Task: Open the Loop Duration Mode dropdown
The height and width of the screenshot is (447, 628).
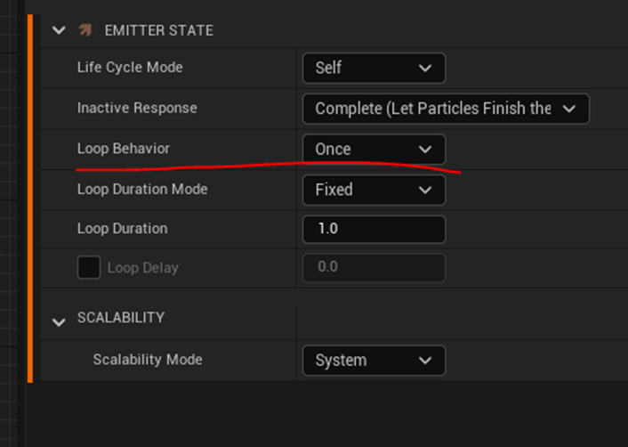Action: (x=374, y=190)
